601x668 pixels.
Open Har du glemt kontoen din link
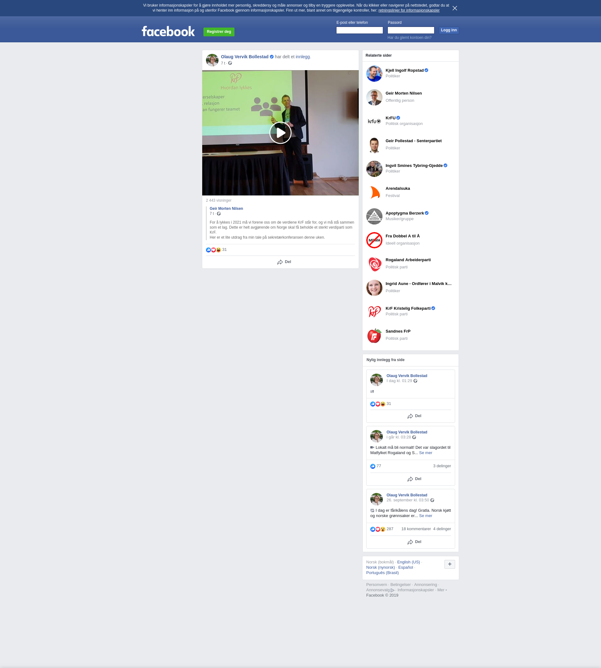click(409, 38)
